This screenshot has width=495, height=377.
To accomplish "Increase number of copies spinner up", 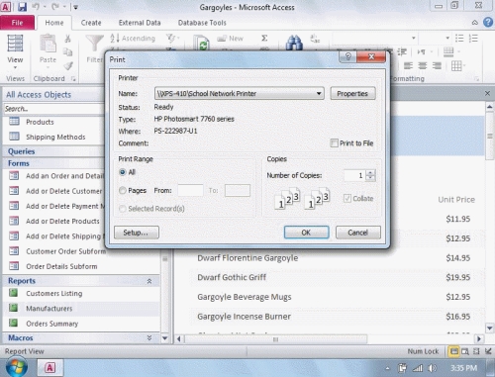I will click(370, 173).
